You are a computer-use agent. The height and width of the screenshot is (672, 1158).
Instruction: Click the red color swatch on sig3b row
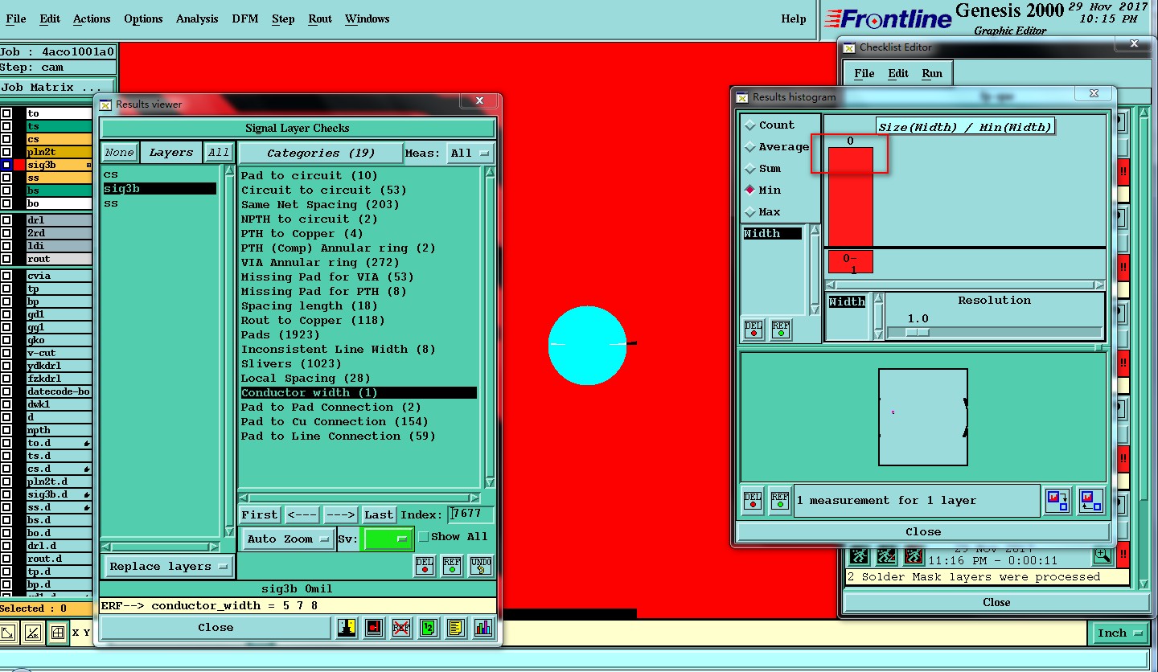tap(19, 165)
